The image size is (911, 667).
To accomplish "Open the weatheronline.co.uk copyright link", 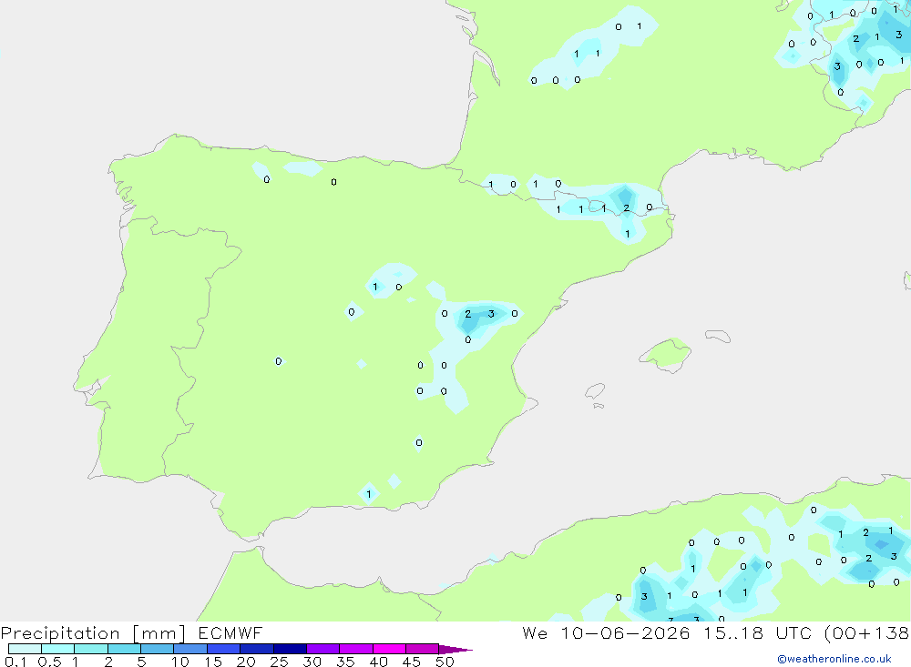I will pyautogui.click(x=834, y=659).
